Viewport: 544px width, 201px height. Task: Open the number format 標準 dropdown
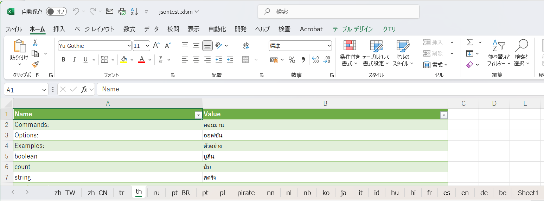pyautogui.click(x=329, y=46)
